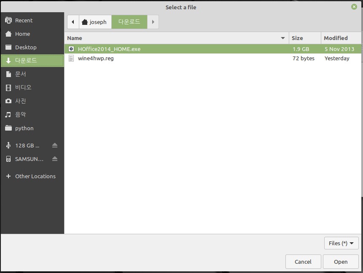Select wine4hwp.reg file
Screen dimensions: 363x273
pyautogui.click(x=213, y=58)
